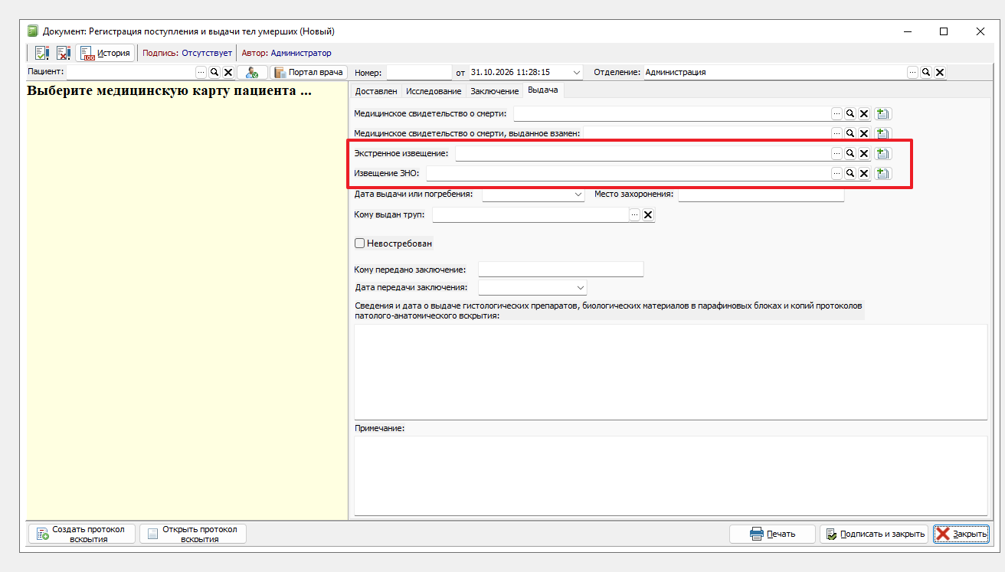Image resolution: width=1005 pixels, height=572 pixels.
Task: Open the История log
Action: coord(105,53)
